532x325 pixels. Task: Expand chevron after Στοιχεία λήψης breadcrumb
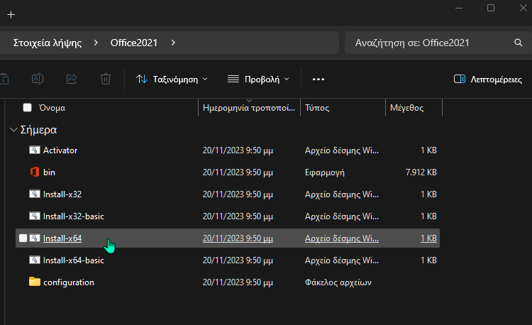pyautogui.click(x=96, y=43)
